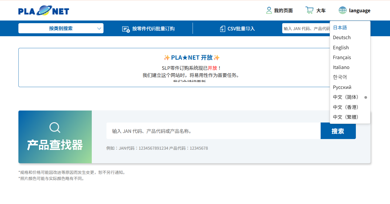The height and width of the screenshot is (204, 390).
Task: Pick 中文（繁體） from the list
Action: pyautogui.click(x=346, y=117)
